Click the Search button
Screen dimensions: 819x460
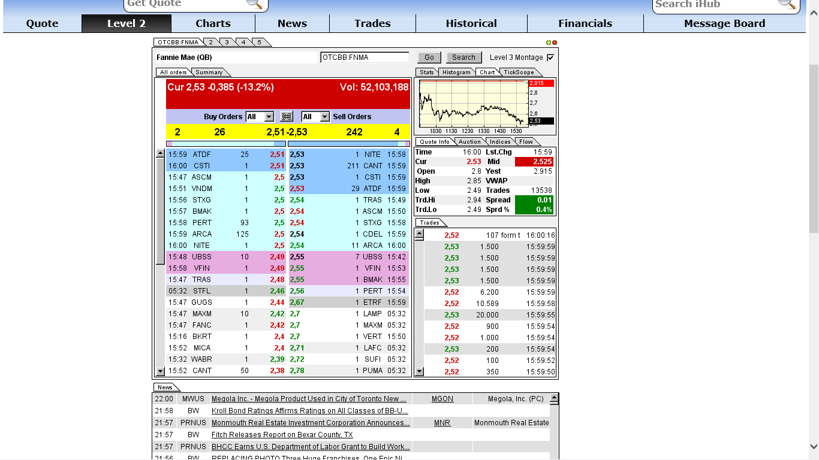pos(463,57)
